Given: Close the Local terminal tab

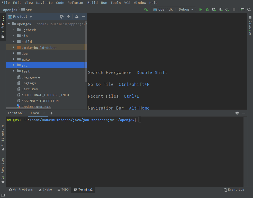Looking at the screenshot, I should (x=44, y=113).
